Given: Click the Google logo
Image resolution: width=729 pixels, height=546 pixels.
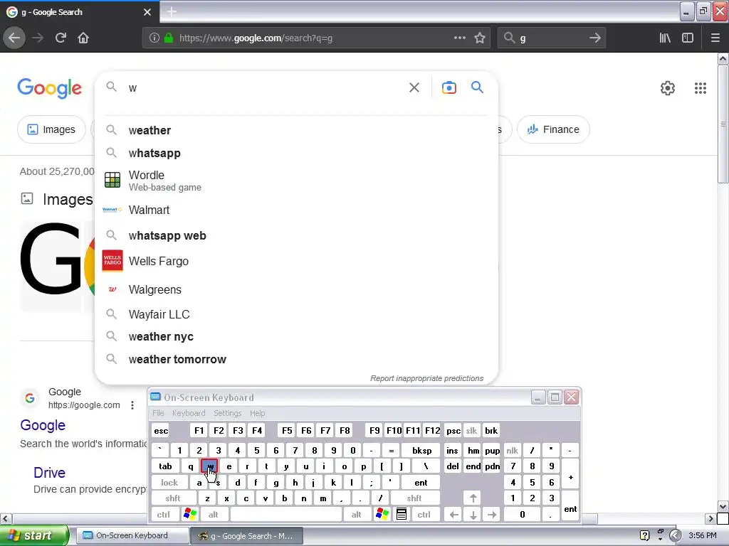Looking at the screenshot, I should click(x=49, y=88).
